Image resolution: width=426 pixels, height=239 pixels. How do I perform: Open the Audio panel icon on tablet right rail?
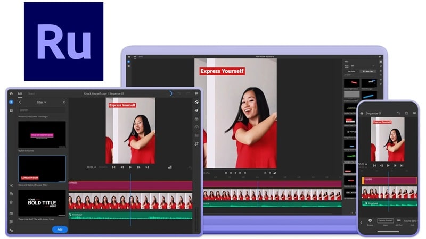(x=196, y=135)
